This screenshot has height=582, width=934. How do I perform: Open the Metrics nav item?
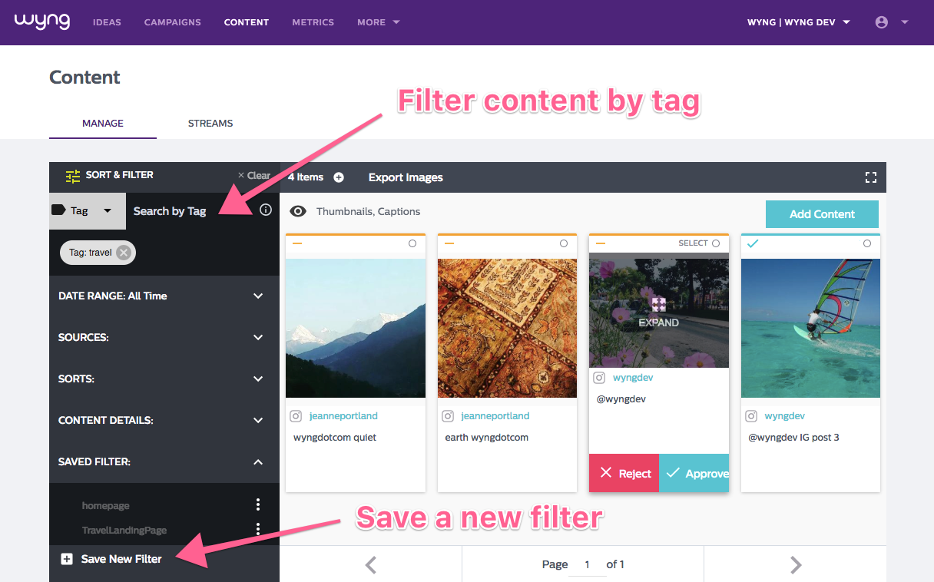(313, 22)
